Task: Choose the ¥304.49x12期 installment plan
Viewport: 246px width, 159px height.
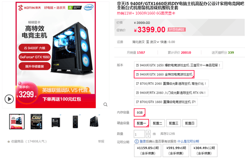Action: coord(204,151)
